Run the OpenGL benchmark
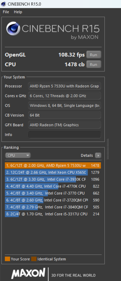This screenshot has height=281, width=121. point(94,55)
